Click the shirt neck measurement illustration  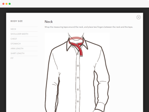(77, 72)
